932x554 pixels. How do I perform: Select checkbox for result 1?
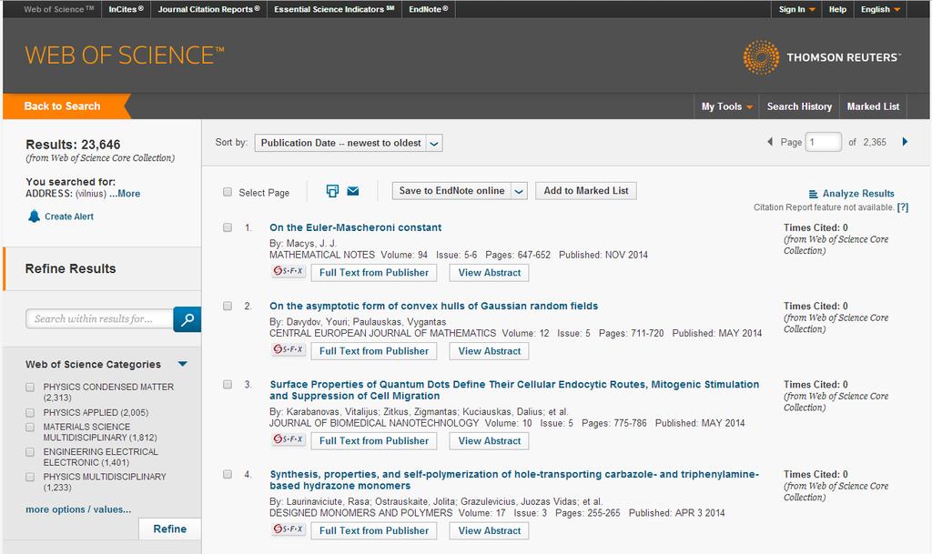(x=227, y=227)
